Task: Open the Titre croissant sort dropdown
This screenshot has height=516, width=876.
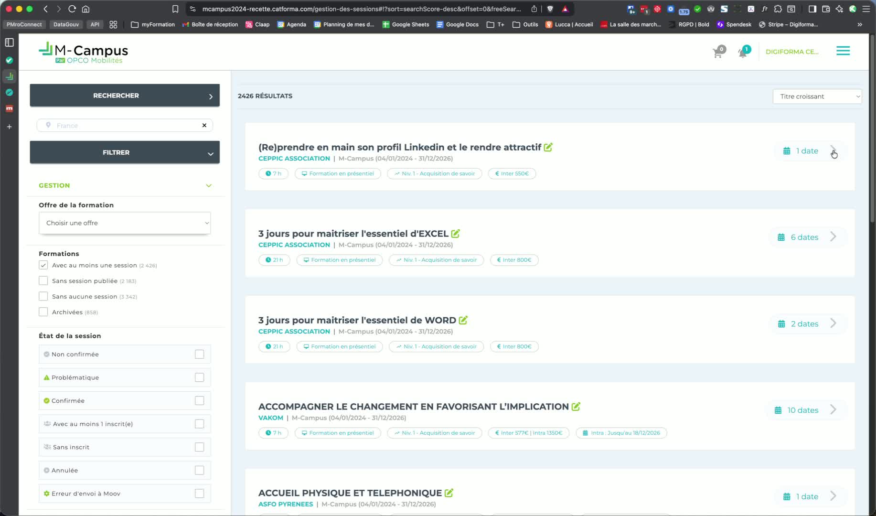Action: pos(817,97)
